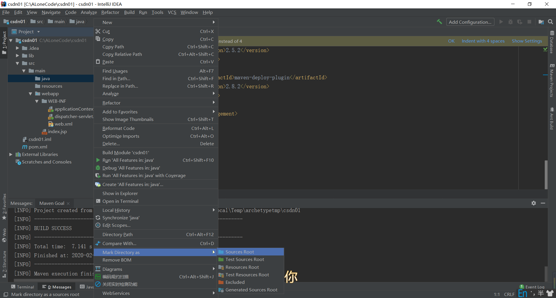This screenshot has width=556, height=298.
Task: Select web.xml in the project tree
Action: [63, 124]
